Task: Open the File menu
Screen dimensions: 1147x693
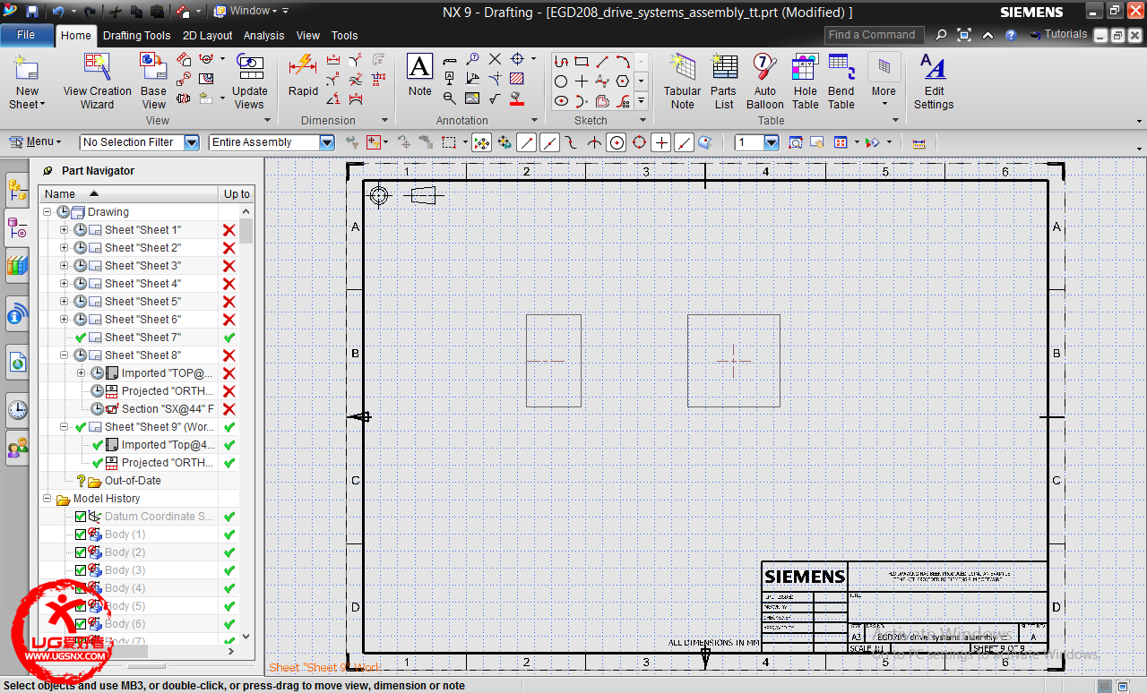Action: click(26, 35)
